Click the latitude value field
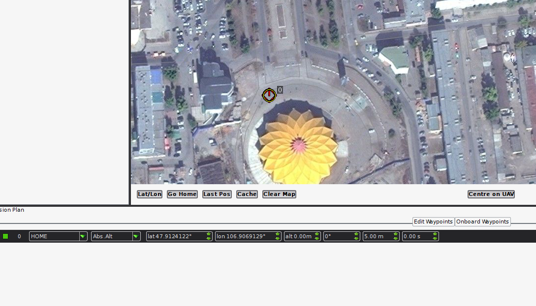 pyautogui.click(x=179, y=236)
